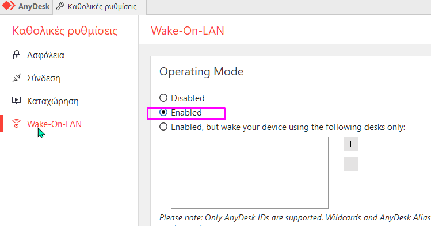Click inside the allowed desks list box
Screen dimensions: 431x226
pyautogui.click(x=250, y=173)
